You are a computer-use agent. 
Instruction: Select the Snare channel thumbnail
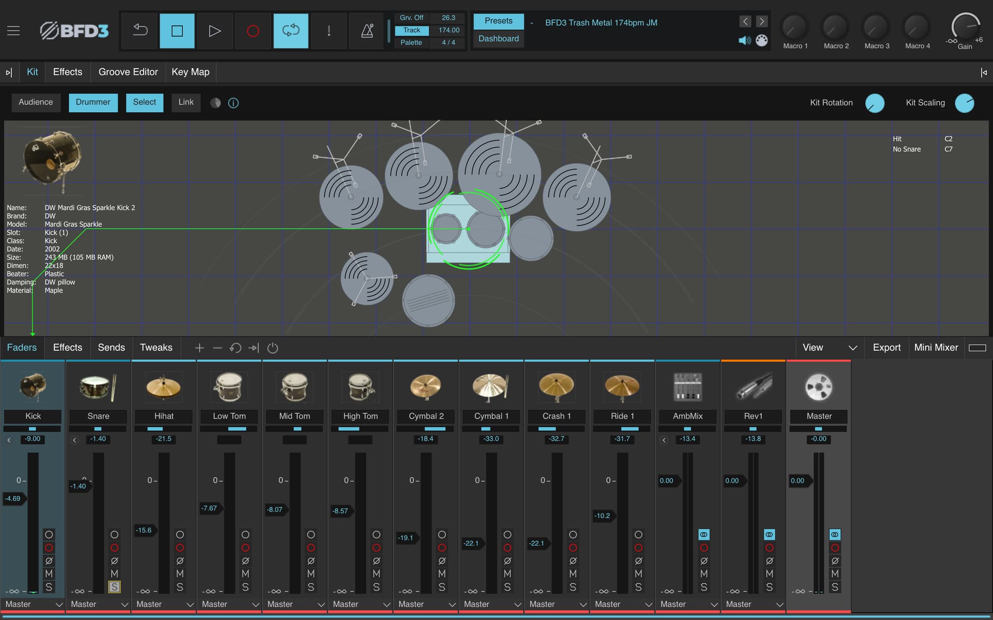[x=98, y=387]
